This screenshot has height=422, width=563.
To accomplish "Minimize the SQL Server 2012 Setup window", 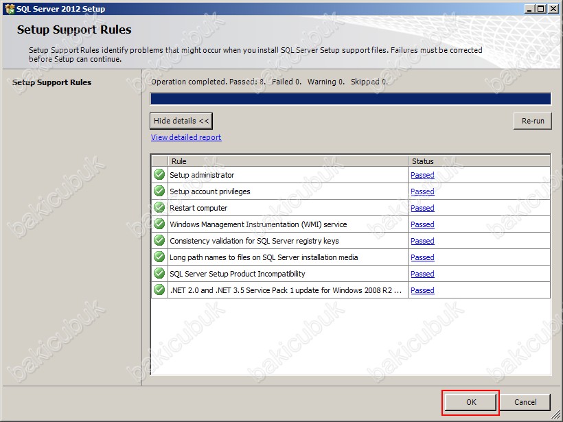I will 529,9.
